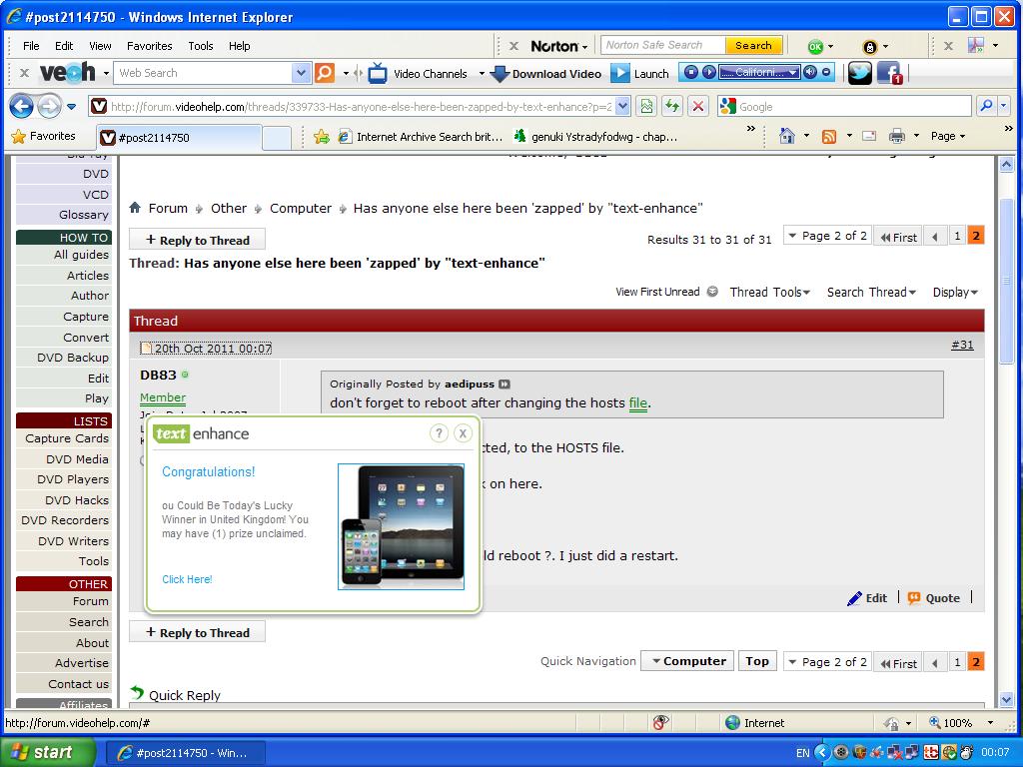Click the text-enhance popup help question icon

pos(440,433)
